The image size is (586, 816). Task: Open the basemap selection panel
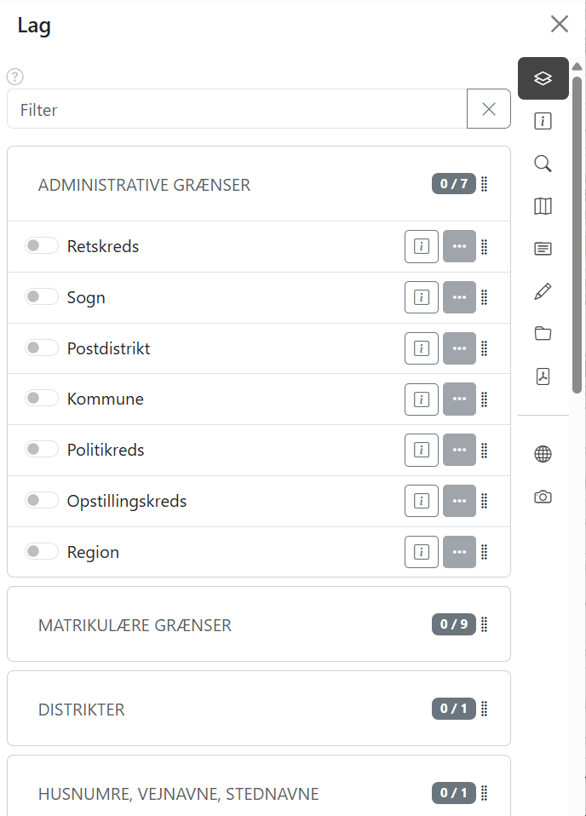click(x=543, y=206)
